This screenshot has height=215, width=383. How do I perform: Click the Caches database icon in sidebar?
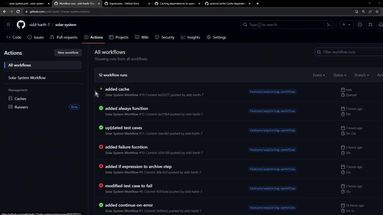point(10,99)
